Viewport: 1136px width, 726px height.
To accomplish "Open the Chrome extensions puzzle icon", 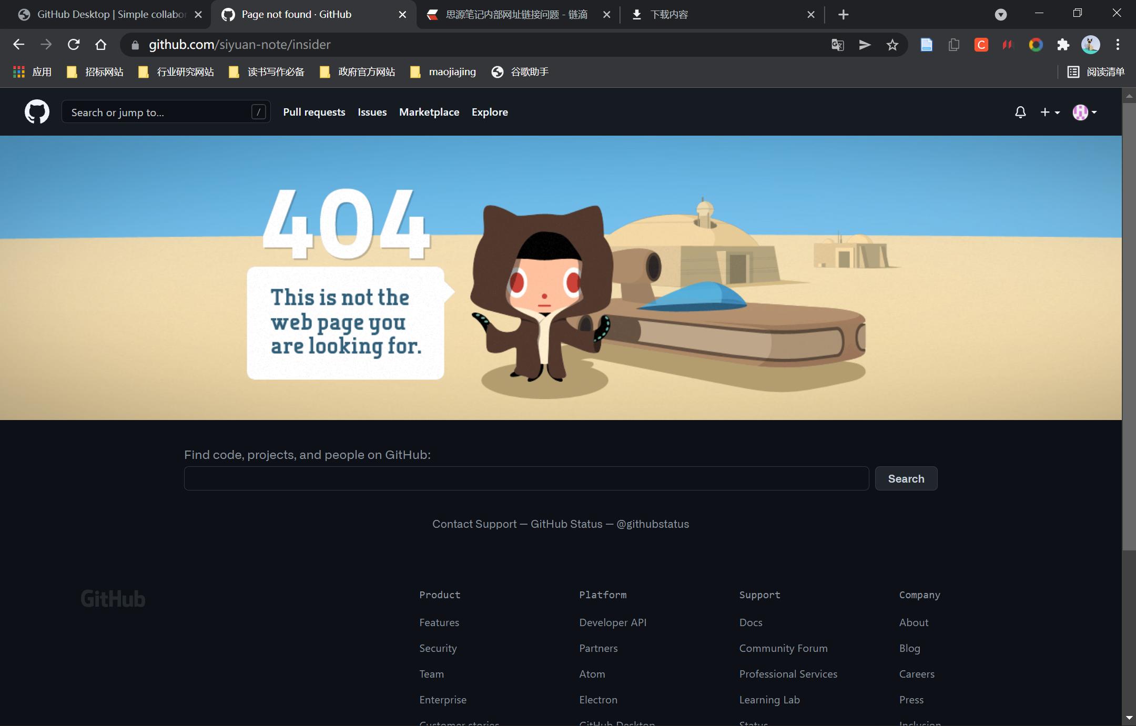I will click(1063, 45).
